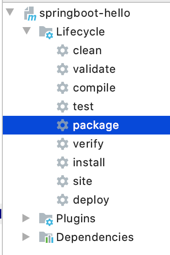The width and height of the screenshot is (170, 255).
Task: Select the site lifecycle phase
Action: [x=83, y=181]
